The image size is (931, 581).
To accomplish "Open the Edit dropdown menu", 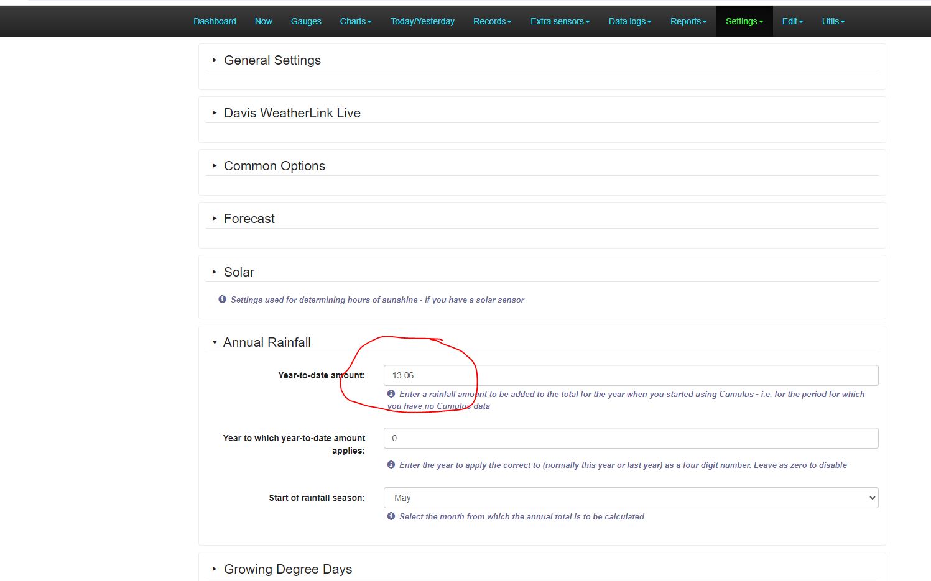I will [x=793, y=21].
